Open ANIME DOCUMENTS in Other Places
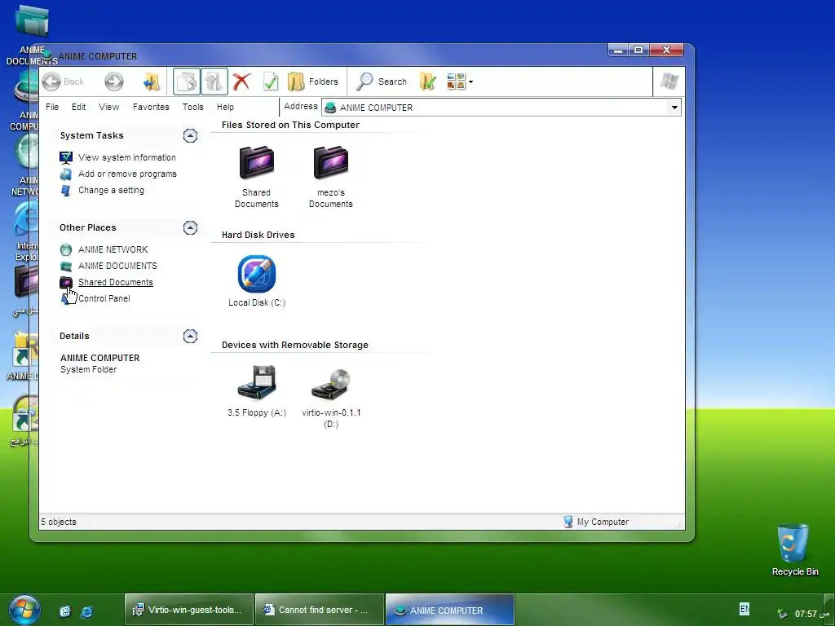The height and width of the screenshot is (626, 835). click(x=117, y=267)
